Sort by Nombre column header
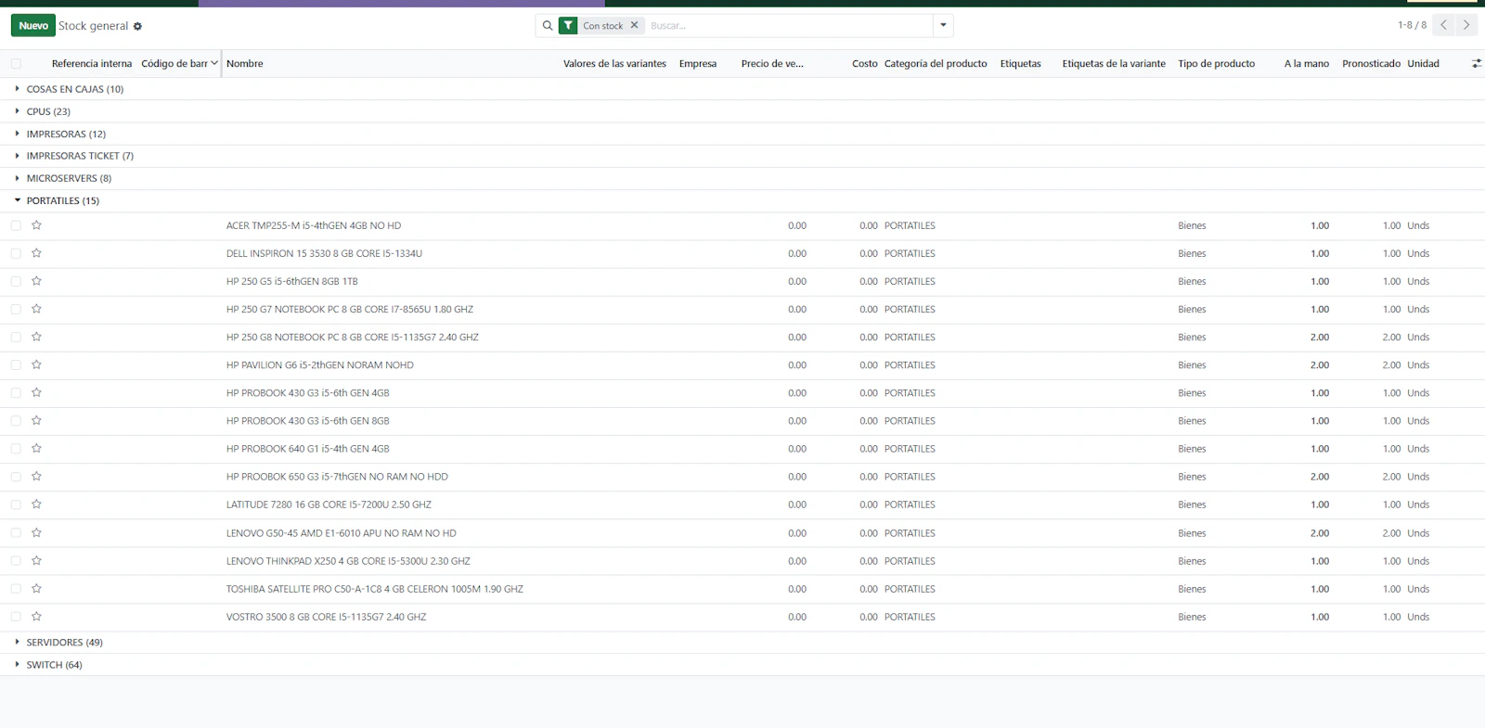The image size is (1485, 728). pyautogui.click(x=245, y=64)
